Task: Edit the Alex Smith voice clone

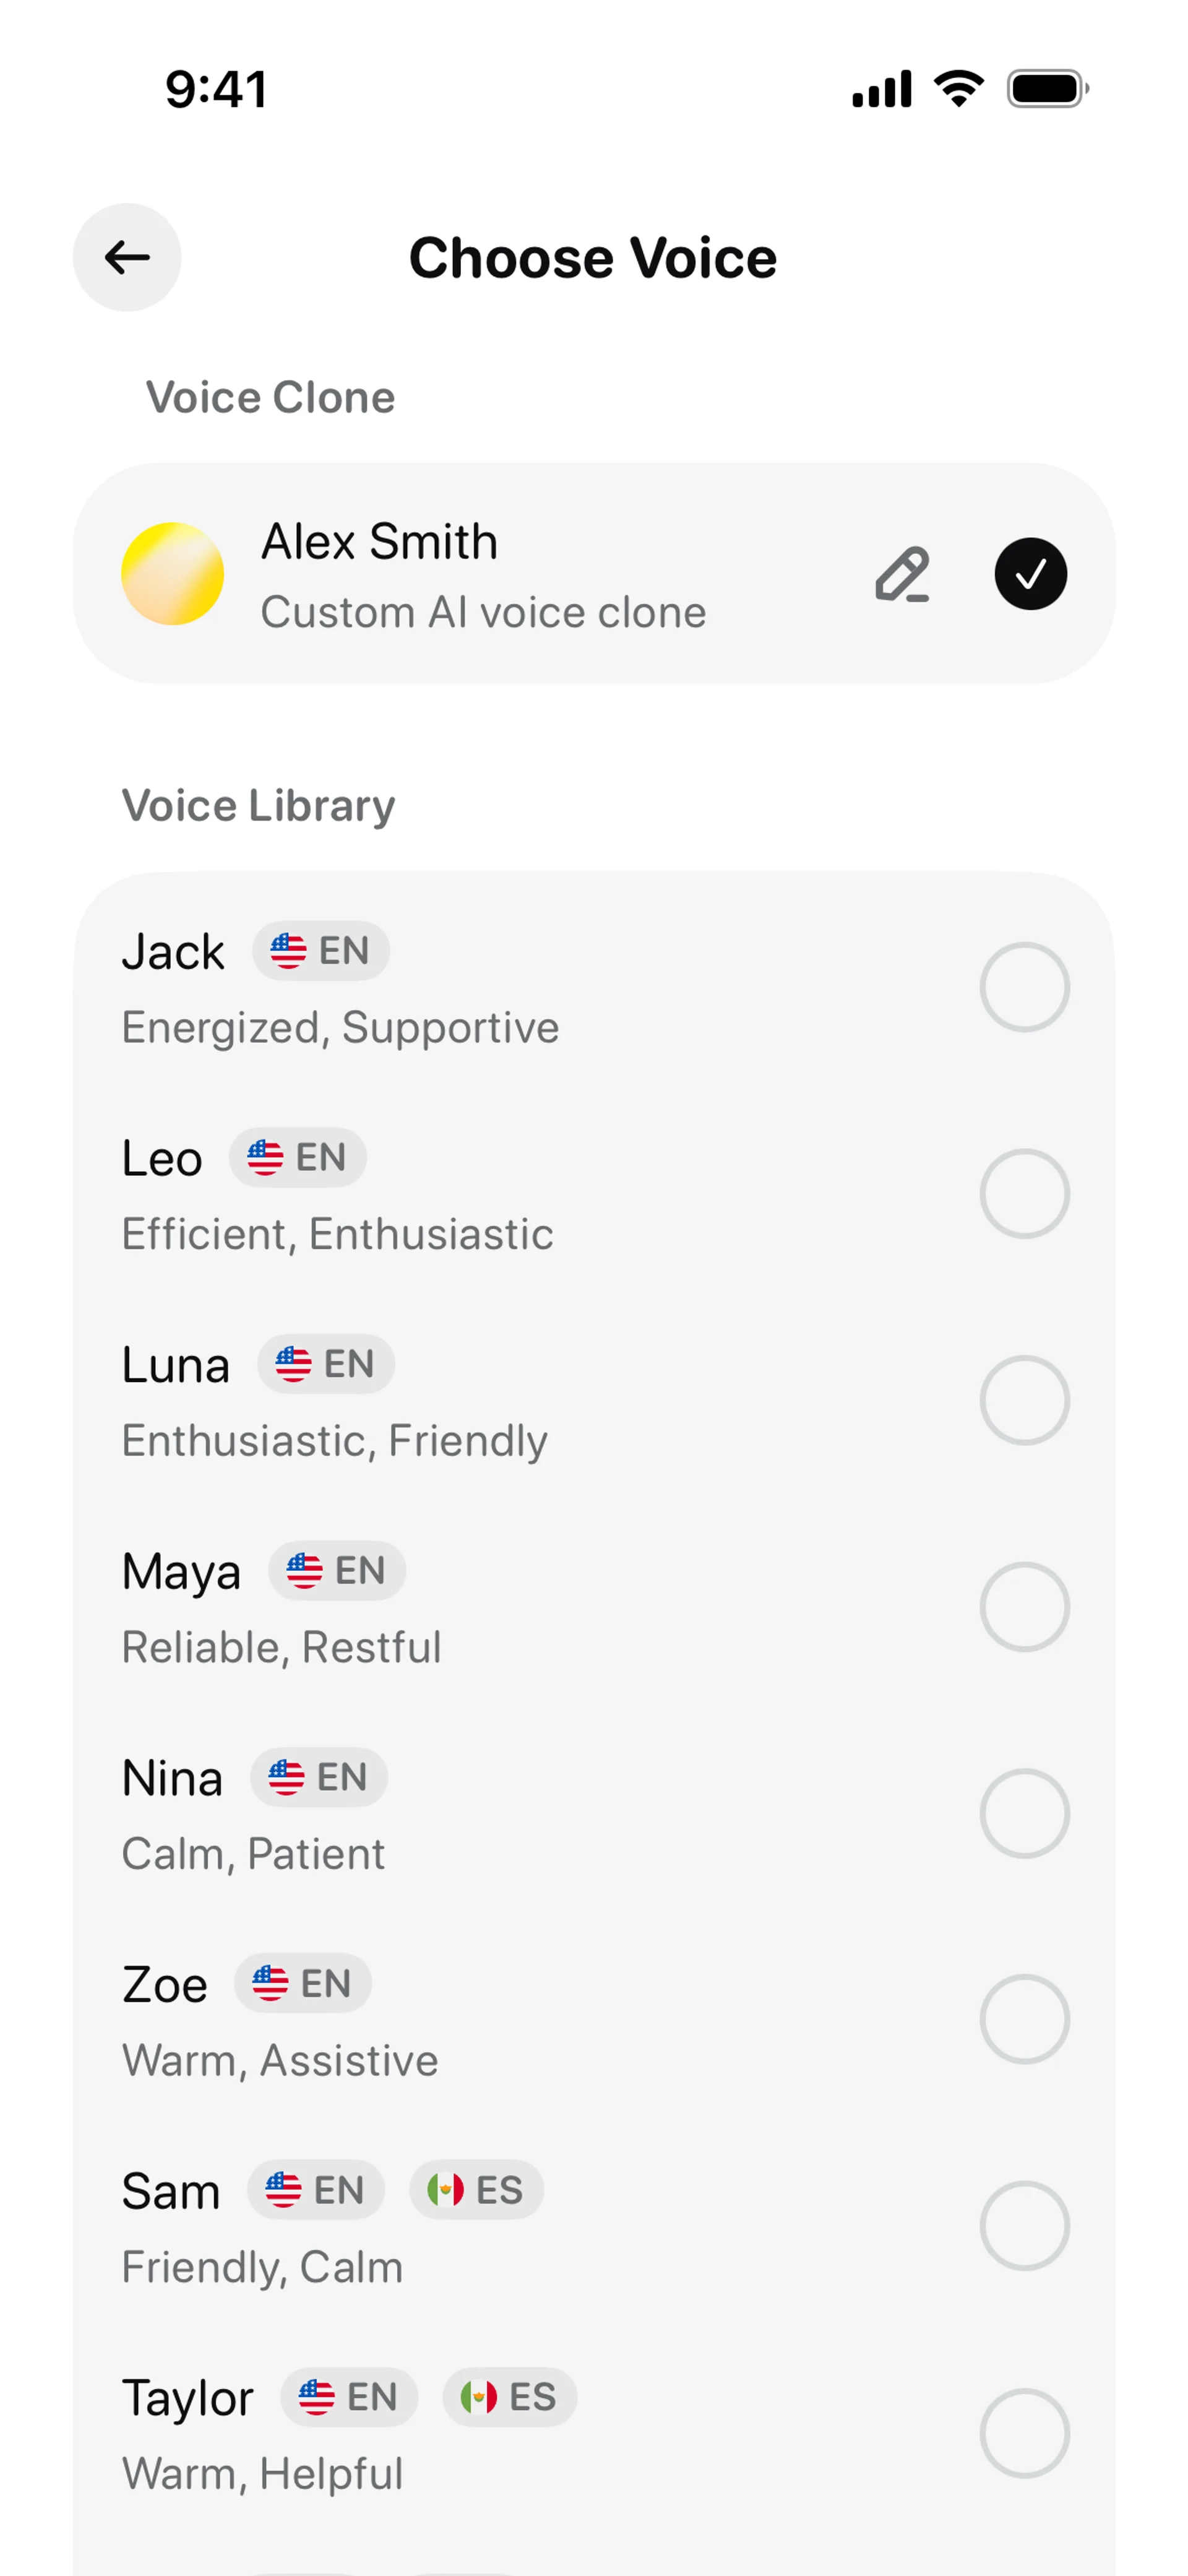Action: tap(902, 574)
